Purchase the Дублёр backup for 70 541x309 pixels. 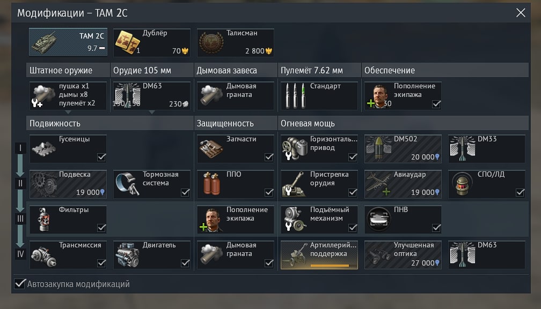[x=152, y=42]
